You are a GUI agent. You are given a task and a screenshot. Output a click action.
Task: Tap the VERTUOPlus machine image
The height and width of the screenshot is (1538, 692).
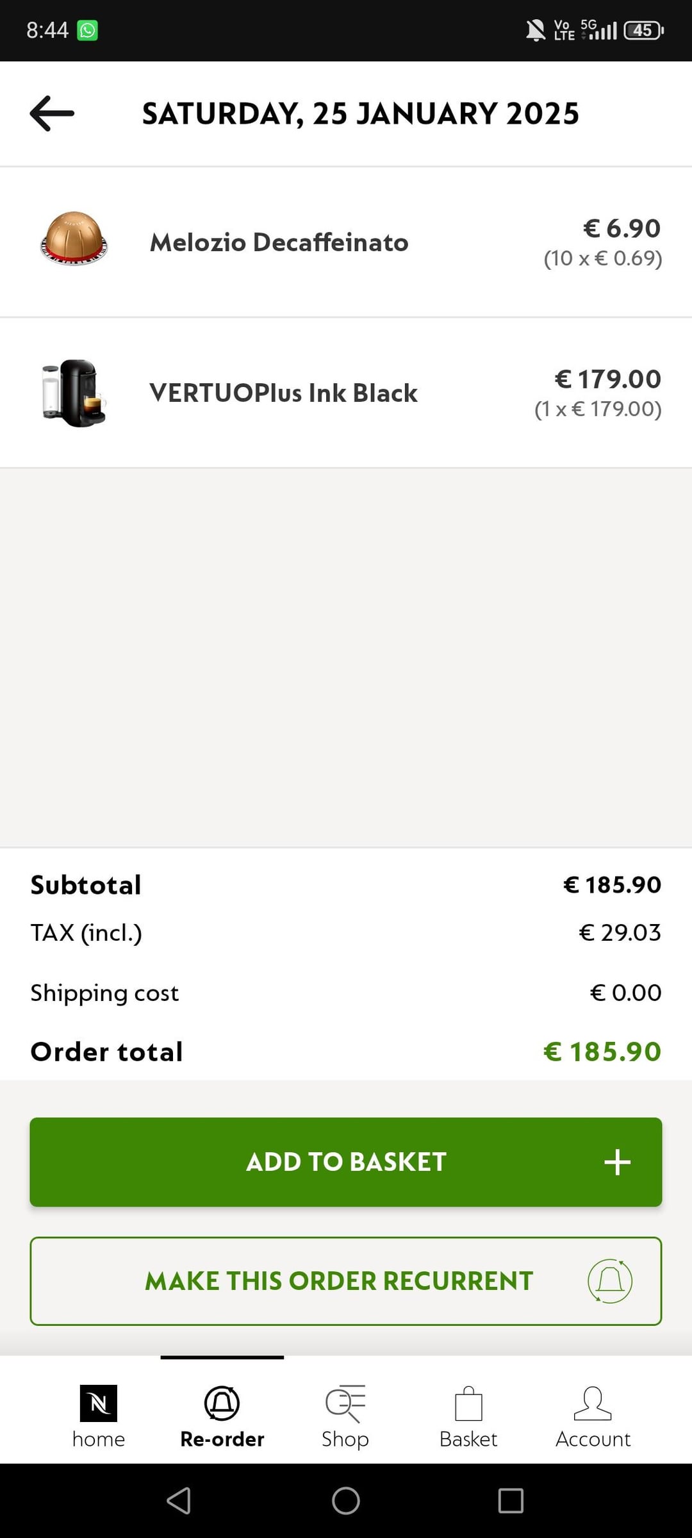point(74,393)
